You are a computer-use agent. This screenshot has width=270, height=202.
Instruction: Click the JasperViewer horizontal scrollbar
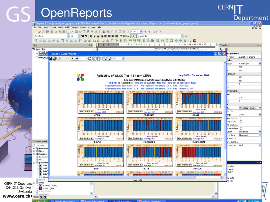[x=124, y=177]
